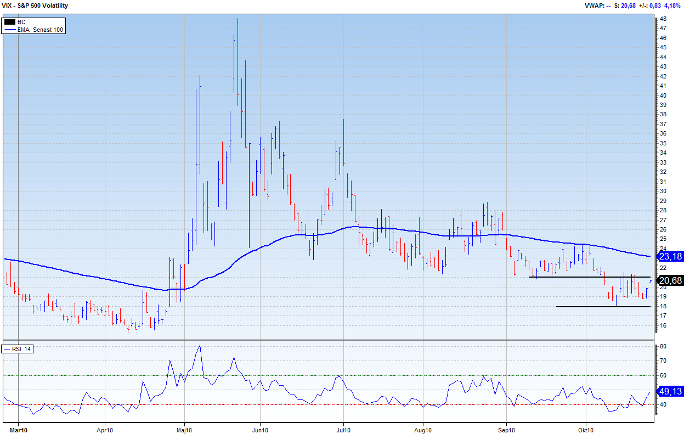Screen dimensions: 684x434
Task: Click the VWAP label in the header
Action: click(593, 5)
